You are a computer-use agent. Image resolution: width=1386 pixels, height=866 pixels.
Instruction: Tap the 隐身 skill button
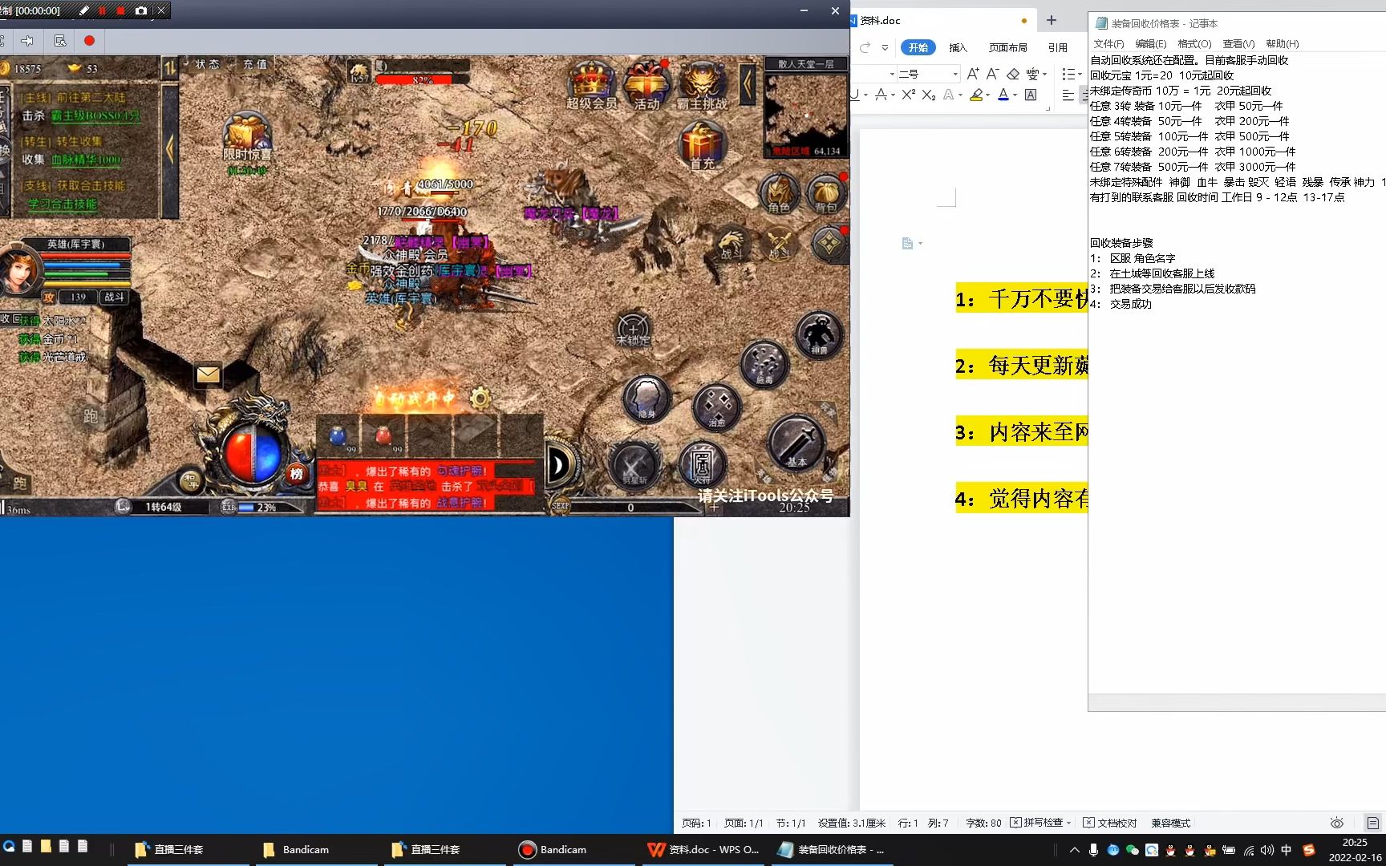(646, 399)
